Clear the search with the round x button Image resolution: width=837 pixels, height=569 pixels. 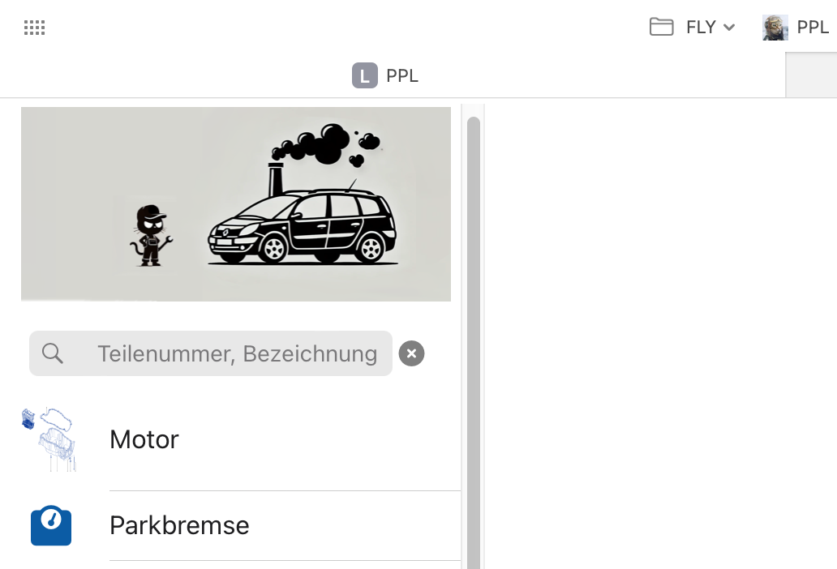(411, 353)
